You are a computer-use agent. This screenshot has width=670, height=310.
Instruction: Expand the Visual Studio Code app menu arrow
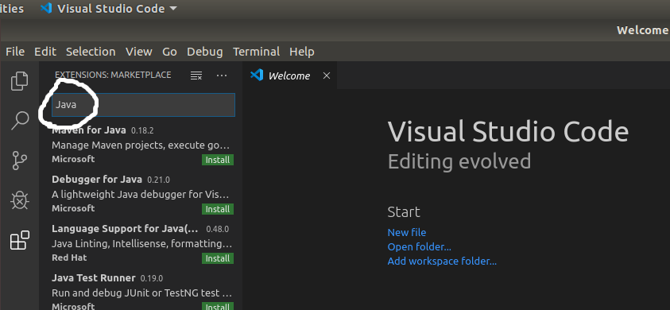coord(173,9)
